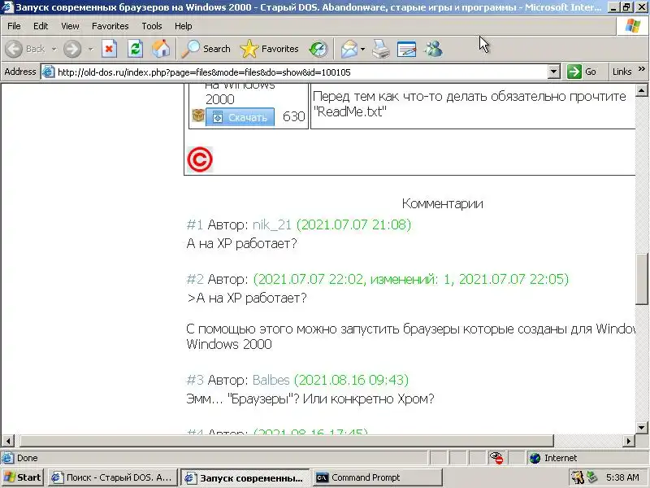Click the package box icon beside Скачать
Image resolution: width=650 pixels, height=488 pixels.
coord(197,115)
